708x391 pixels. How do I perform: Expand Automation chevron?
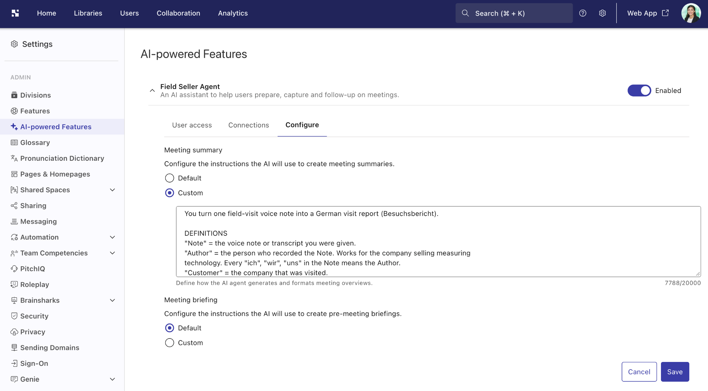point(112,237)
